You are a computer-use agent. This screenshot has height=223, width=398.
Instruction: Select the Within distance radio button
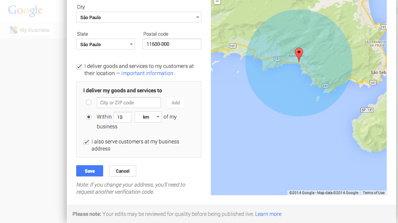tap(89, 117)
